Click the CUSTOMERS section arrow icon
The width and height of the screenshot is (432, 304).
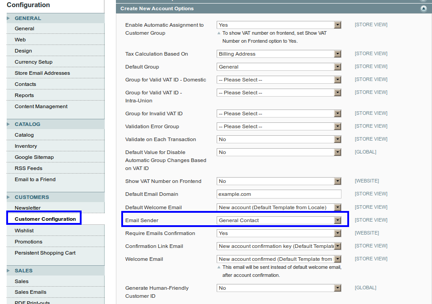pos(7,197)
